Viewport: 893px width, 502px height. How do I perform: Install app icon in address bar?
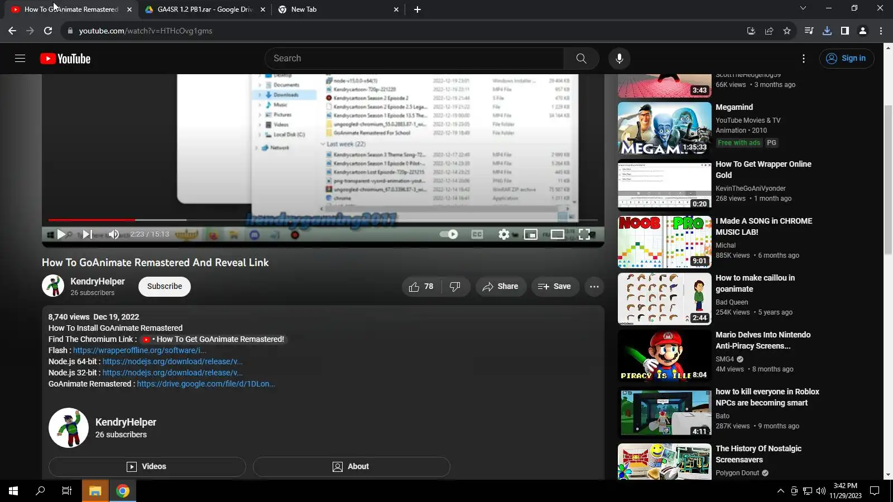(751, 31)
